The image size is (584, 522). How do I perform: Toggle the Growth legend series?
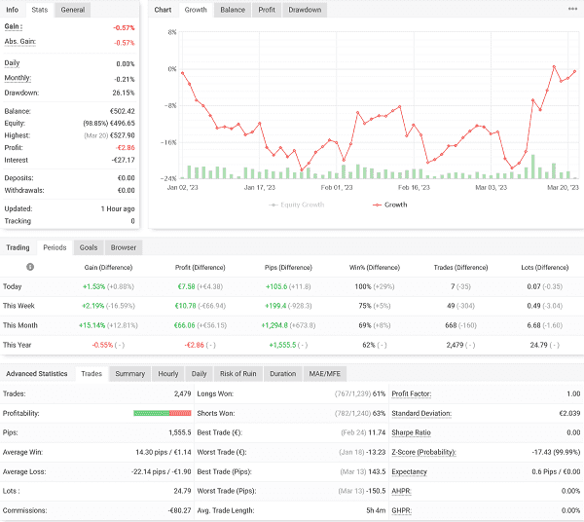tap(390, 205)
